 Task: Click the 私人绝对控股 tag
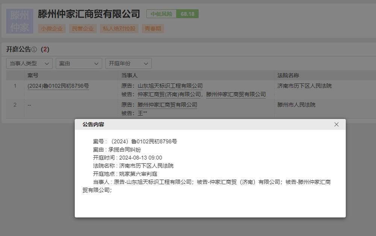pos(119,28)
